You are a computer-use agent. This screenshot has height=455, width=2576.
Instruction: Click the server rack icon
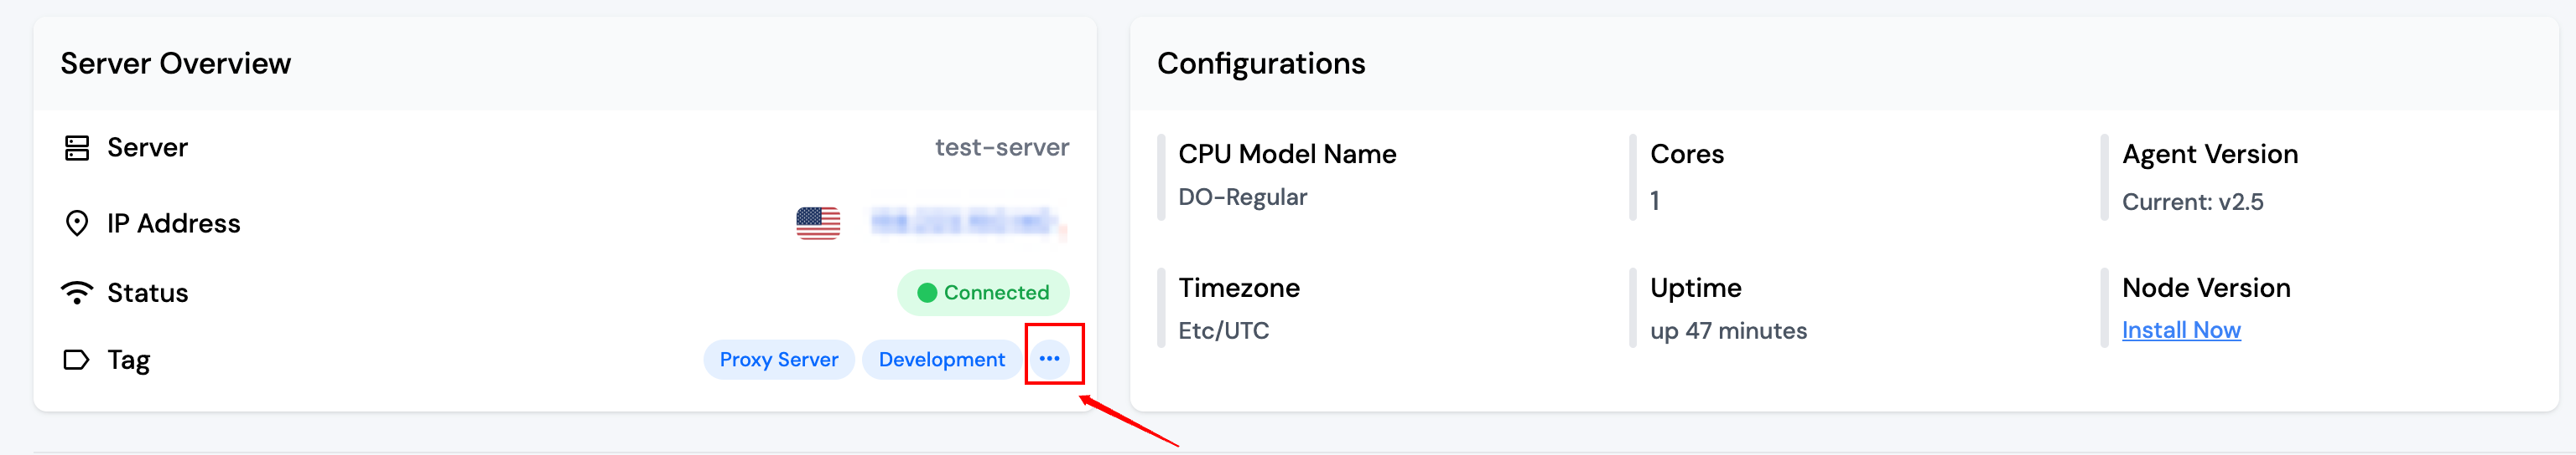(x=77, y=148)
